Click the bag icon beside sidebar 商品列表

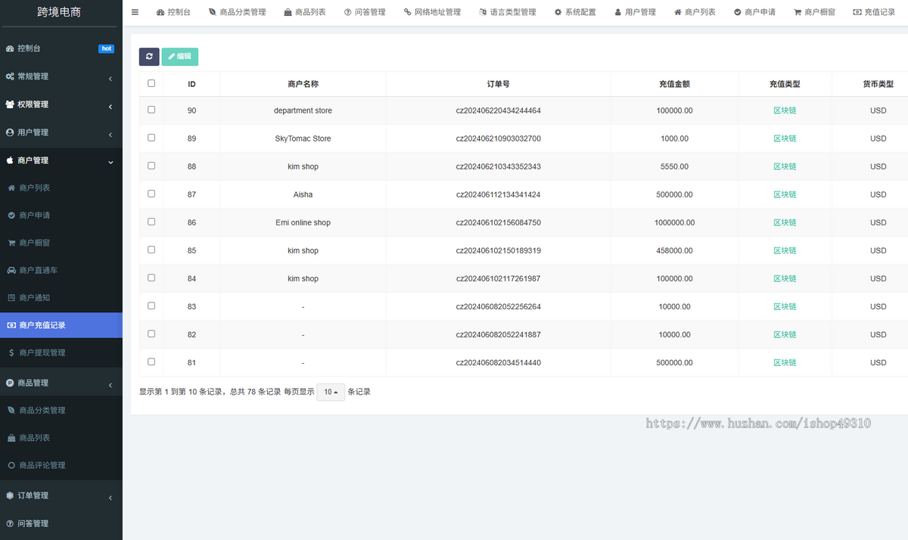11,438
